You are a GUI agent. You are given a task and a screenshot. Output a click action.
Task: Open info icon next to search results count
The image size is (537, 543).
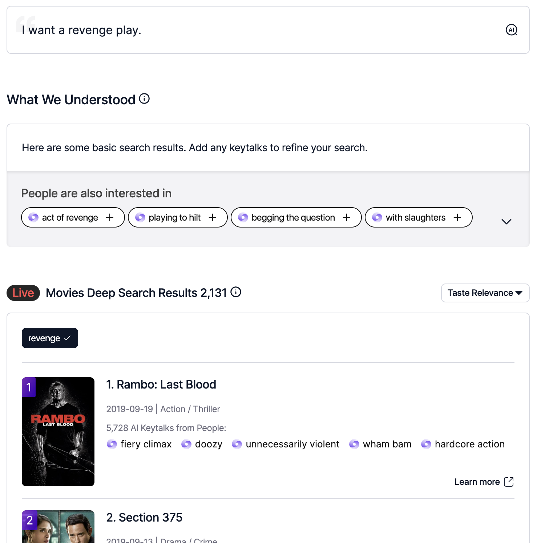click(236, 292)
